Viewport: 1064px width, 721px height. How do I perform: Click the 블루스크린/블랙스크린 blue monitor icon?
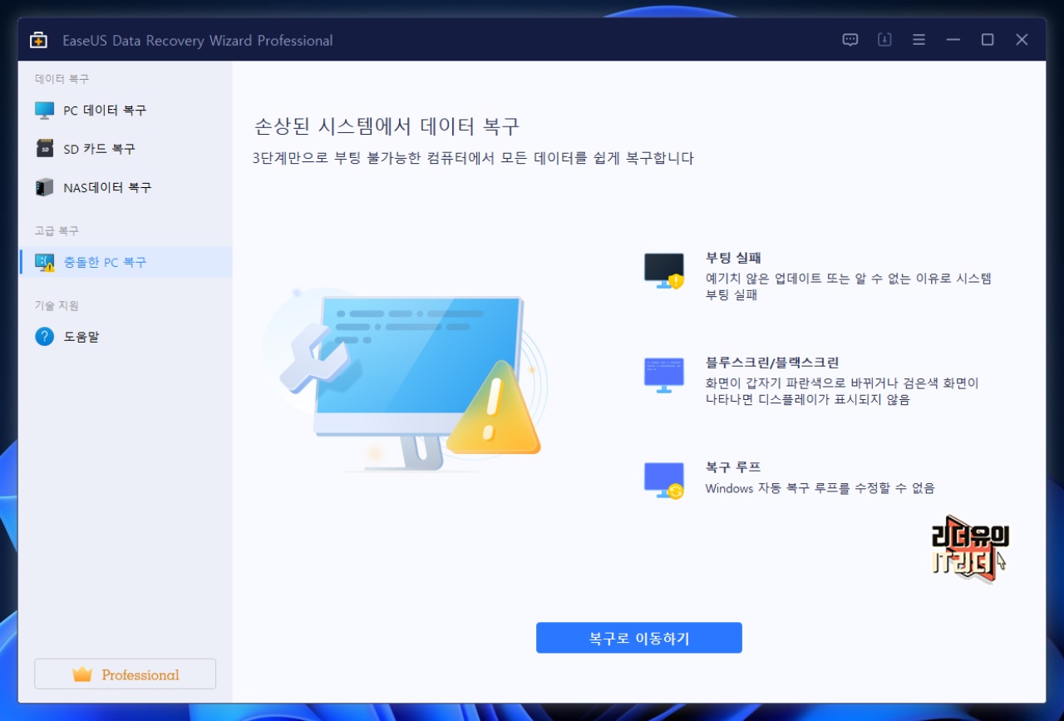coord(664,374)
